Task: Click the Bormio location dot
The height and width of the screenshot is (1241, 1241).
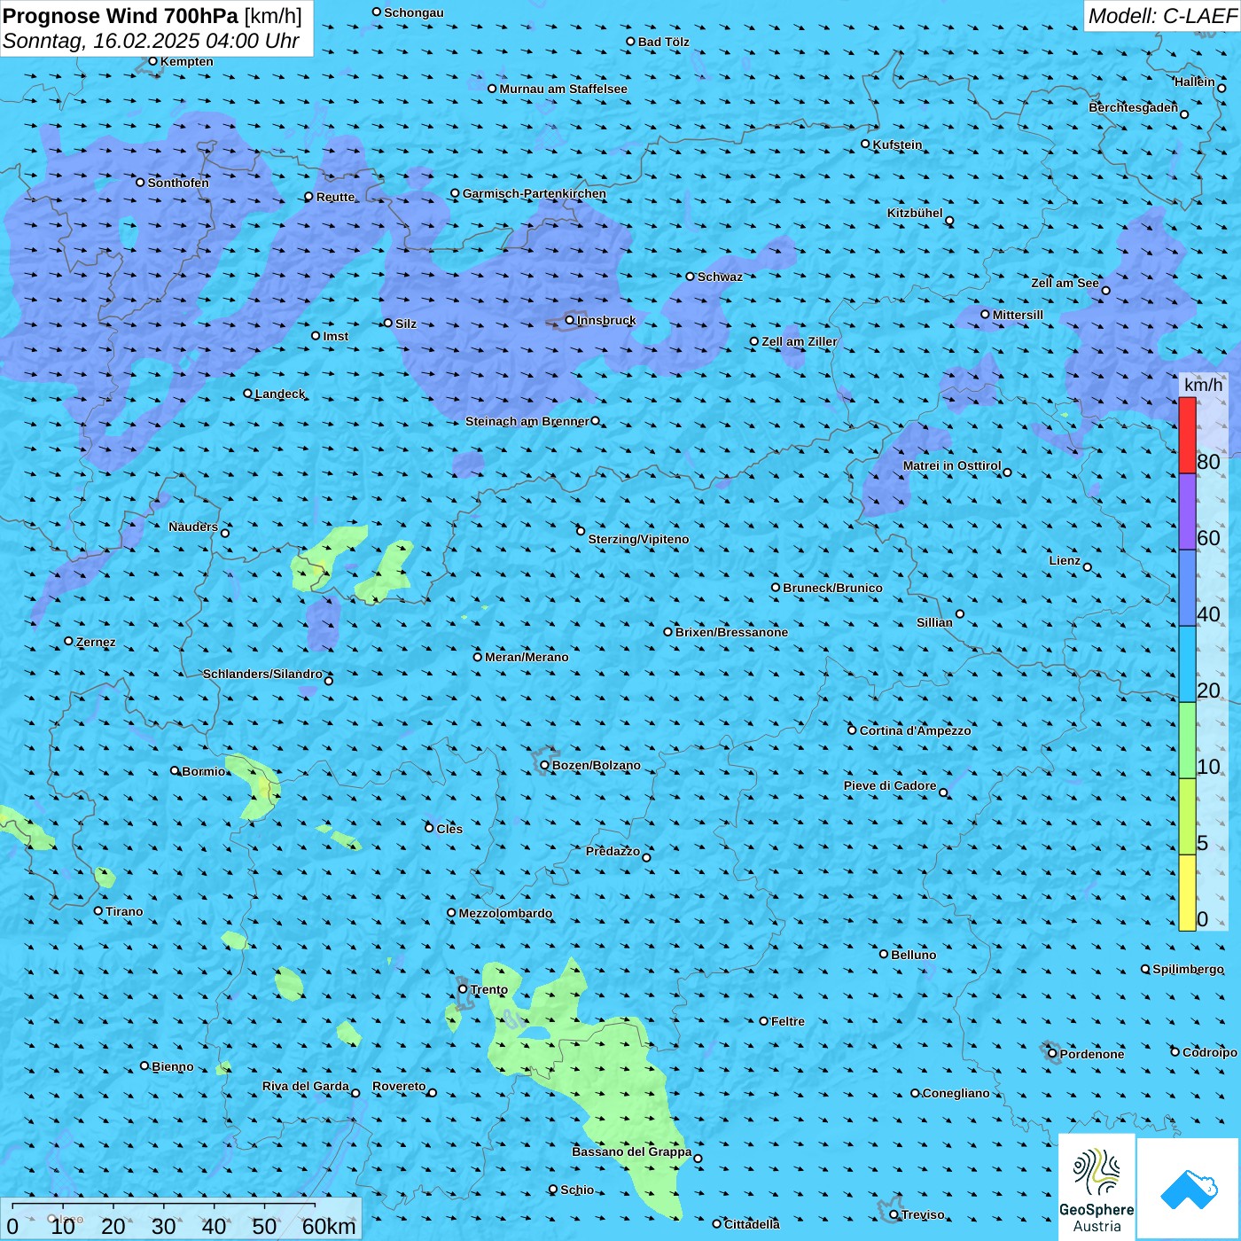Action: (175, 770)
